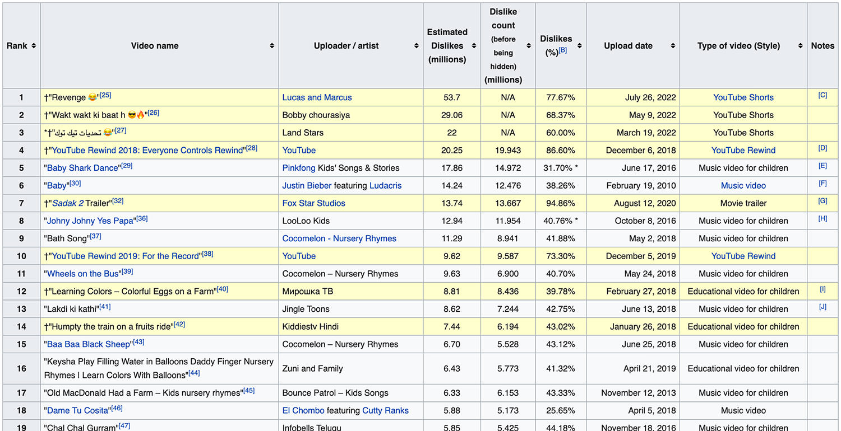Sort by Type of video column arrows
The height and width of the screenshot is (431, 841).
tap(800, 46)
